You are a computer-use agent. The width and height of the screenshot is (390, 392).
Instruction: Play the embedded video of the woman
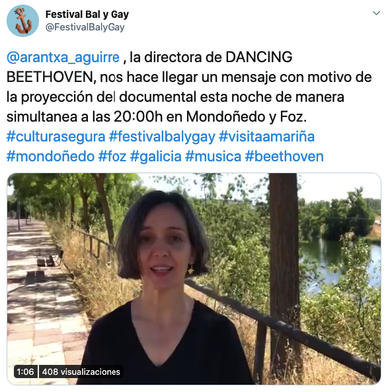click(194, 279)
